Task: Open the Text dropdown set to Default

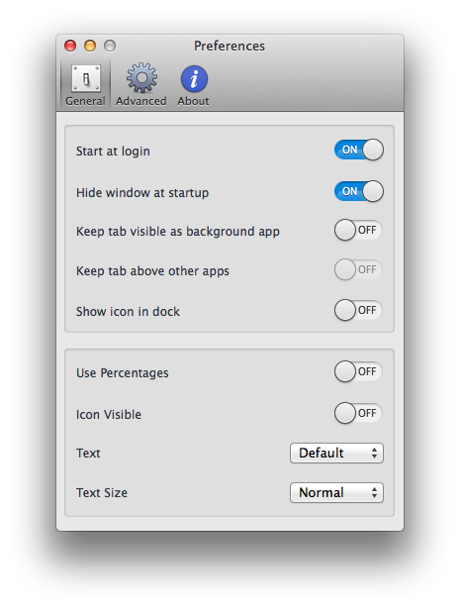Action: click(336, 453)
